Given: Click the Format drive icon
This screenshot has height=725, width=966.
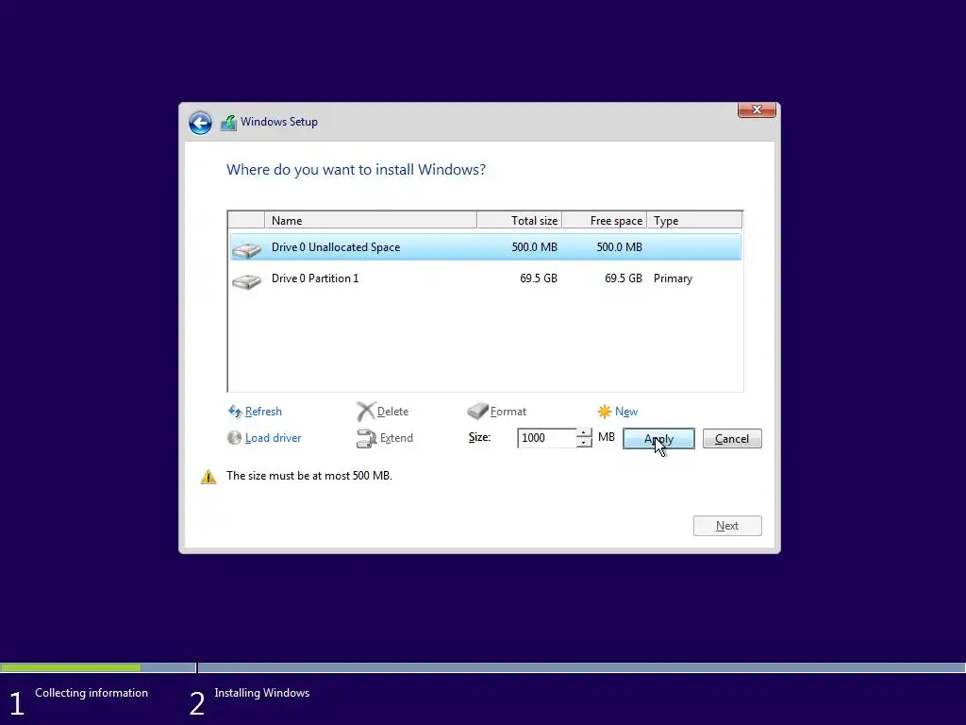Looking at the screenshot, I should click(477, 412).
